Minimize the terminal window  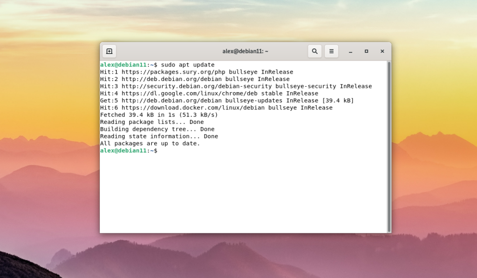(x=350, y=51)
